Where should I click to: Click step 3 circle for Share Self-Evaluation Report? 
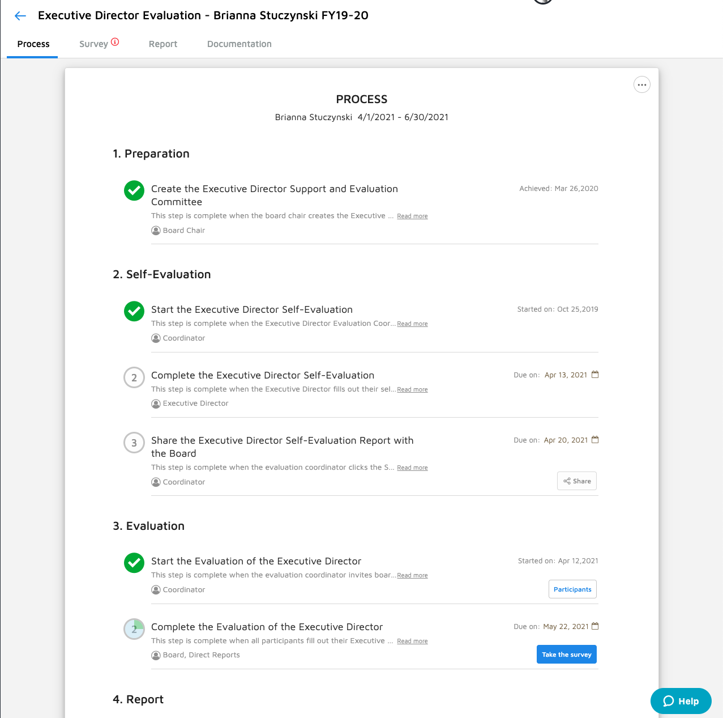pos(134,443)
